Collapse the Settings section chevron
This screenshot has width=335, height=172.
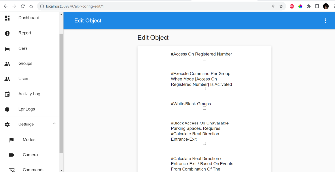point(54,124)
